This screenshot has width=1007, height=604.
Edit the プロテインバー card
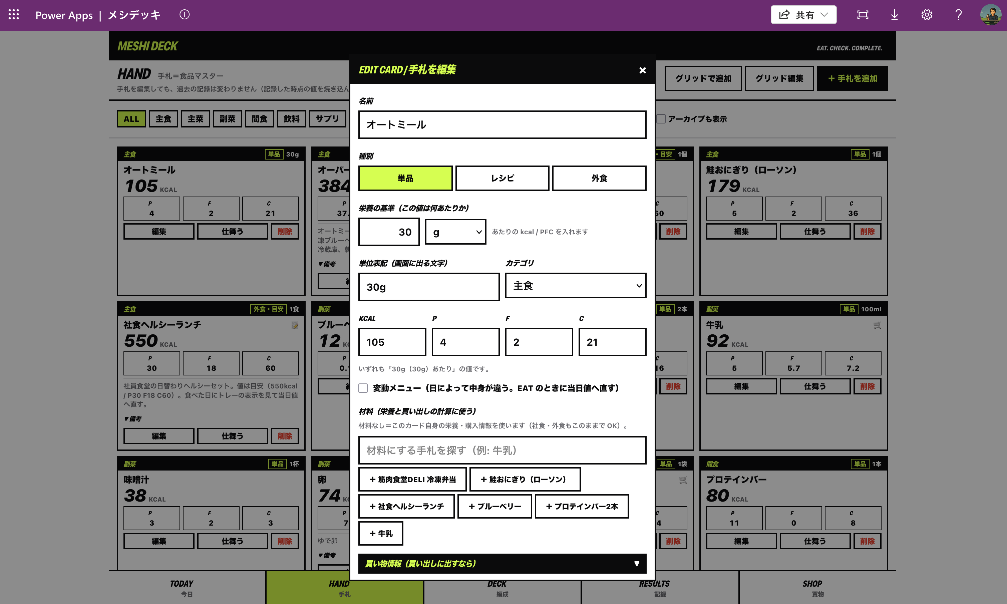(741, 541)
